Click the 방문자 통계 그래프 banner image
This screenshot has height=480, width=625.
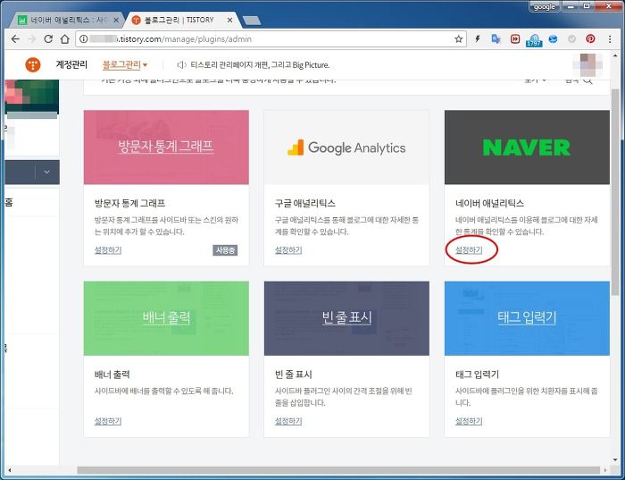[166, 147]
